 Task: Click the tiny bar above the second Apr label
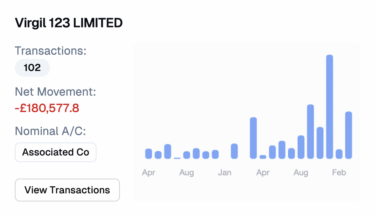[263, 157]
